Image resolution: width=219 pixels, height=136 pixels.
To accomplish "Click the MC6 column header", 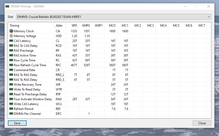I will point(187,26).
